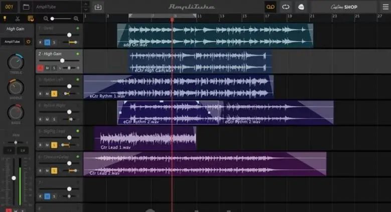Step to the previous preset with up arrow
391x212 pixels.
coord(85,4)
